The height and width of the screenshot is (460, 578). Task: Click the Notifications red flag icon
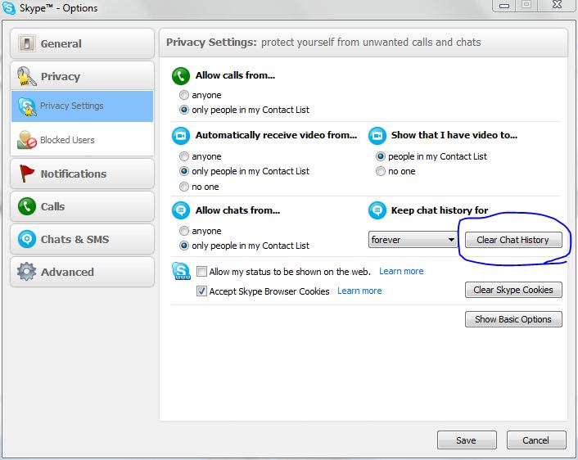click(26, 174)
